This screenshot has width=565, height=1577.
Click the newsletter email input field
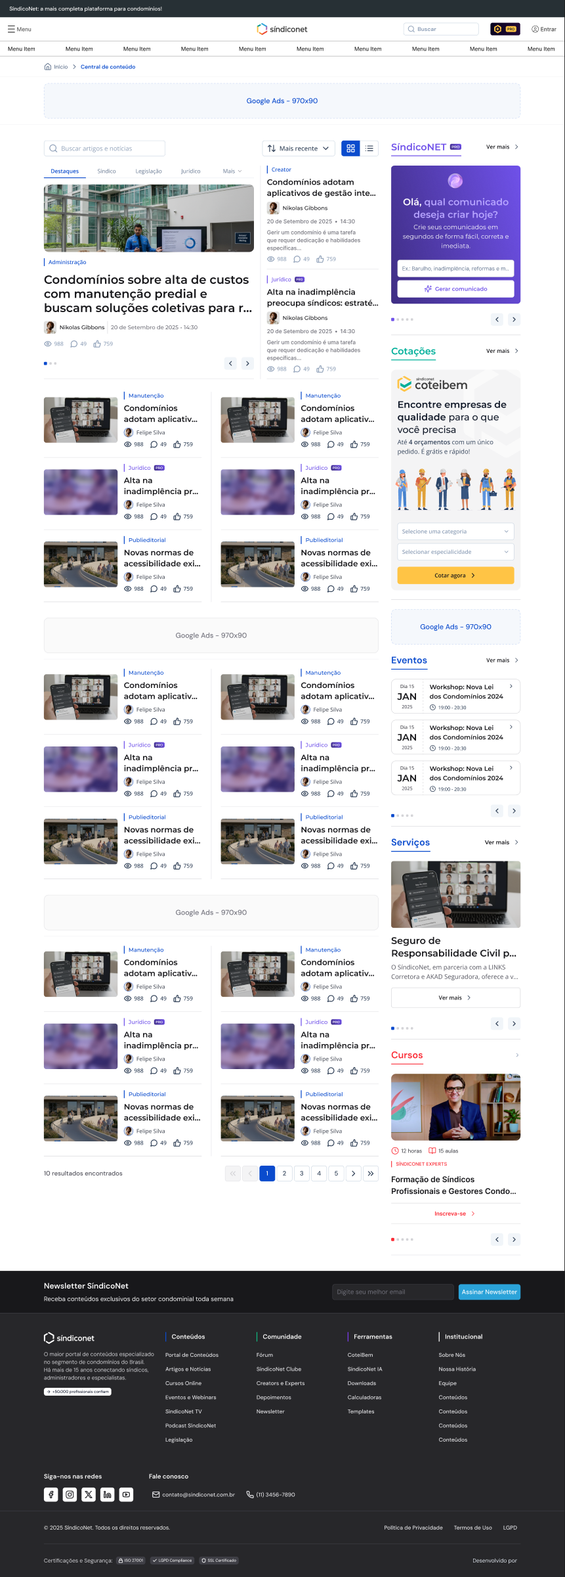pos(393,1292)
